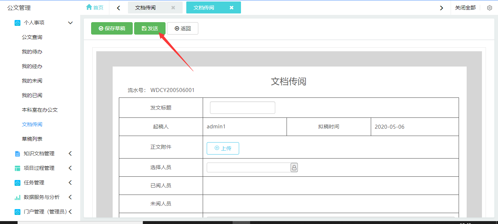Image resolution: width=498 pixels, height=224 pixels.
Task: Collapse the 个人事项 menu section
Action: 70,23
